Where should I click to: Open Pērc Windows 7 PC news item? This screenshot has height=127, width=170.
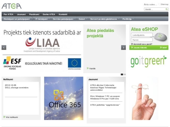point(105,97)
